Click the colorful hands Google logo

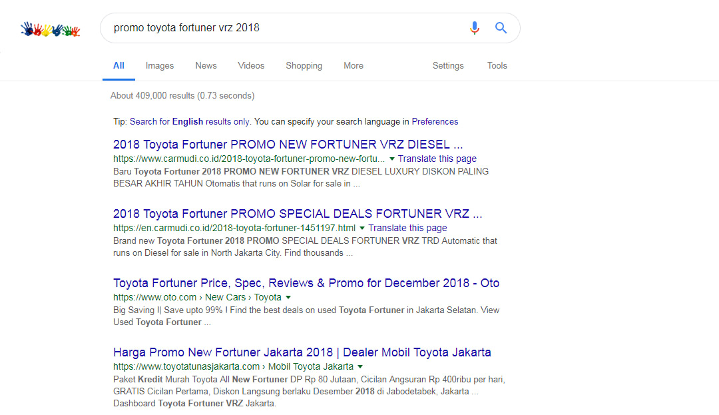(51, 29)
